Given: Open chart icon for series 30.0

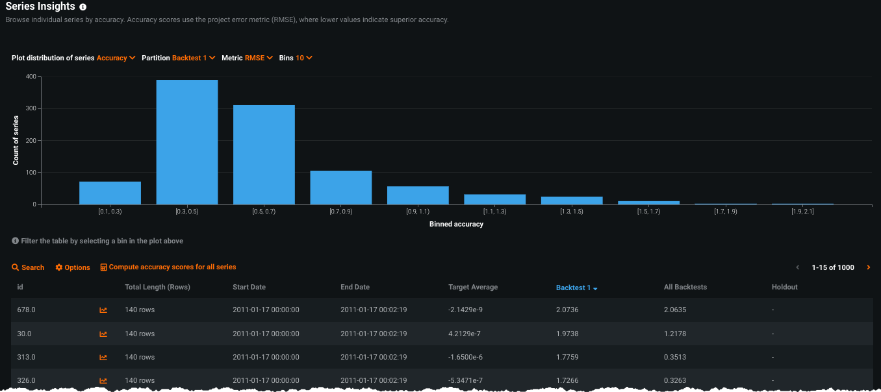Looking at the screenshot, I should [x=103, y=334].
